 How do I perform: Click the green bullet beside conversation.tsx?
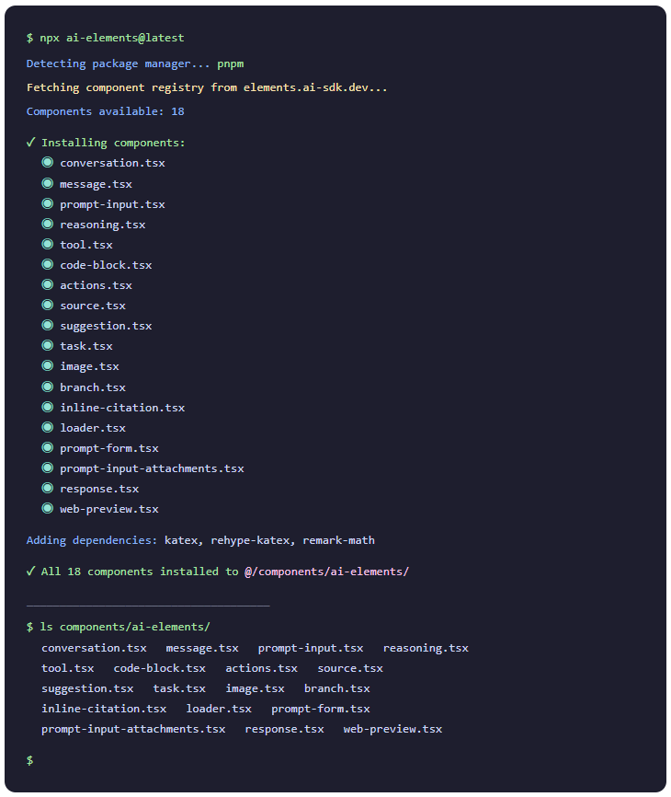click(x=47, y=163)
